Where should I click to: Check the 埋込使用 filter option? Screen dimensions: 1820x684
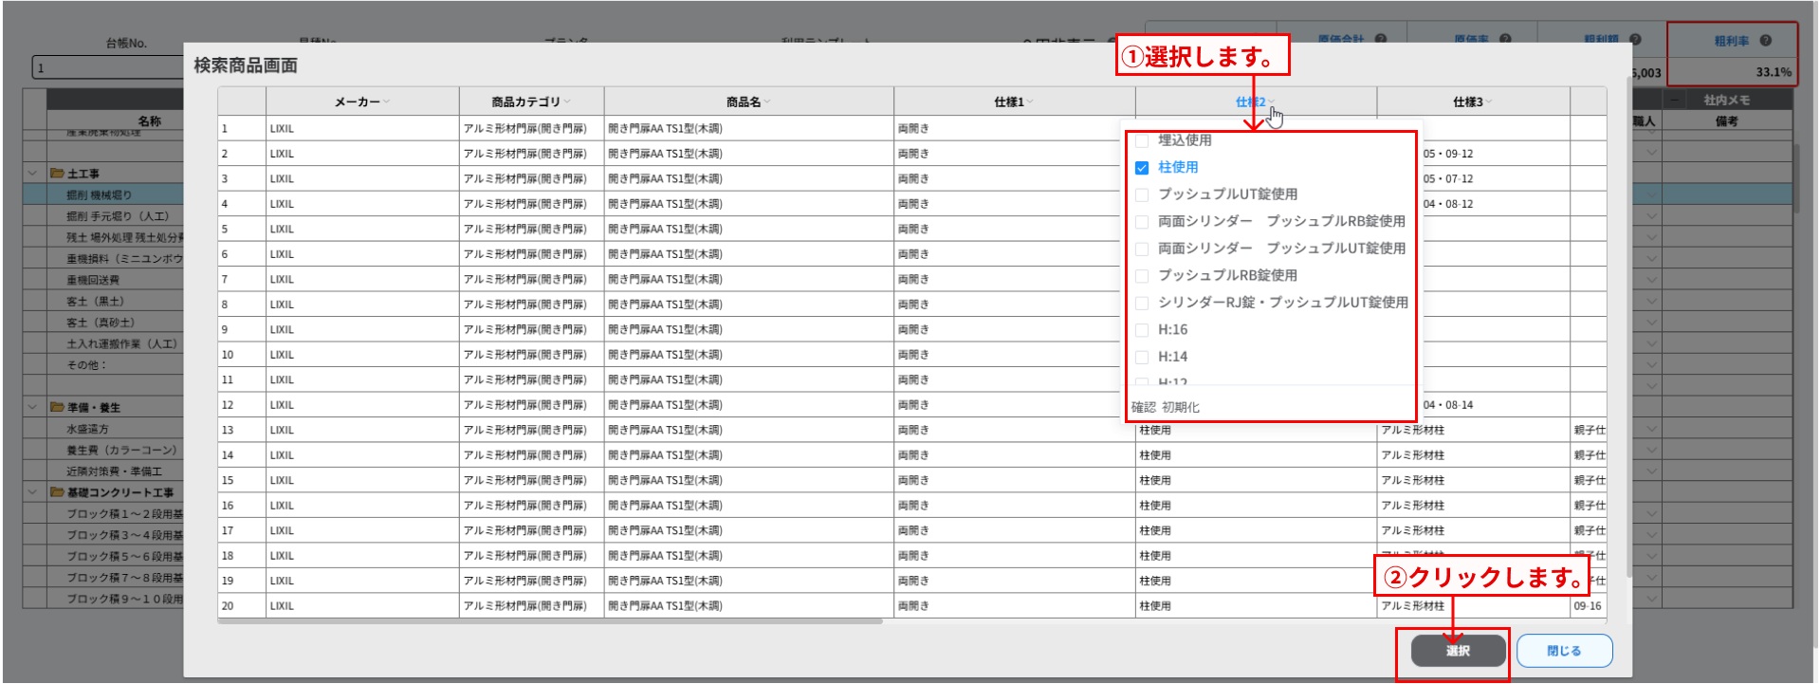pyautogui.click(x=1142, y=140)
